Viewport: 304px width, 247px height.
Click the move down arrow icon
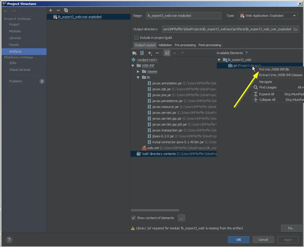tap(182, 53)
